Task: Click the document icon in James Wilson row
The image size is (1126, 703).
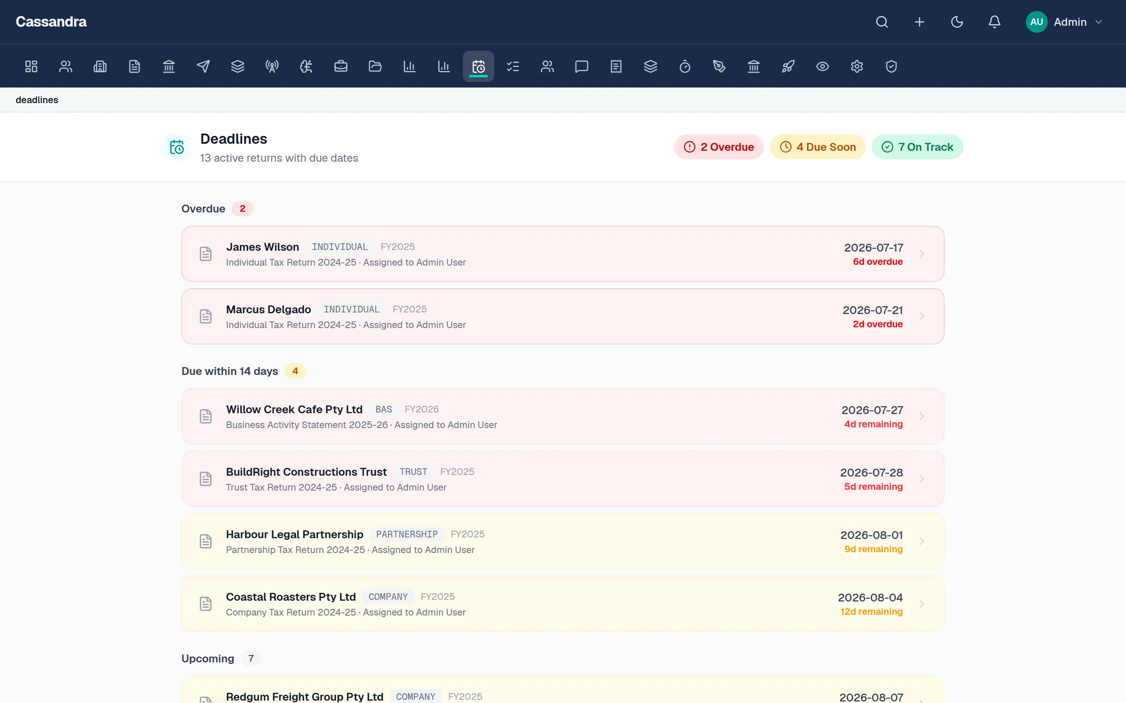Action: 205,254
